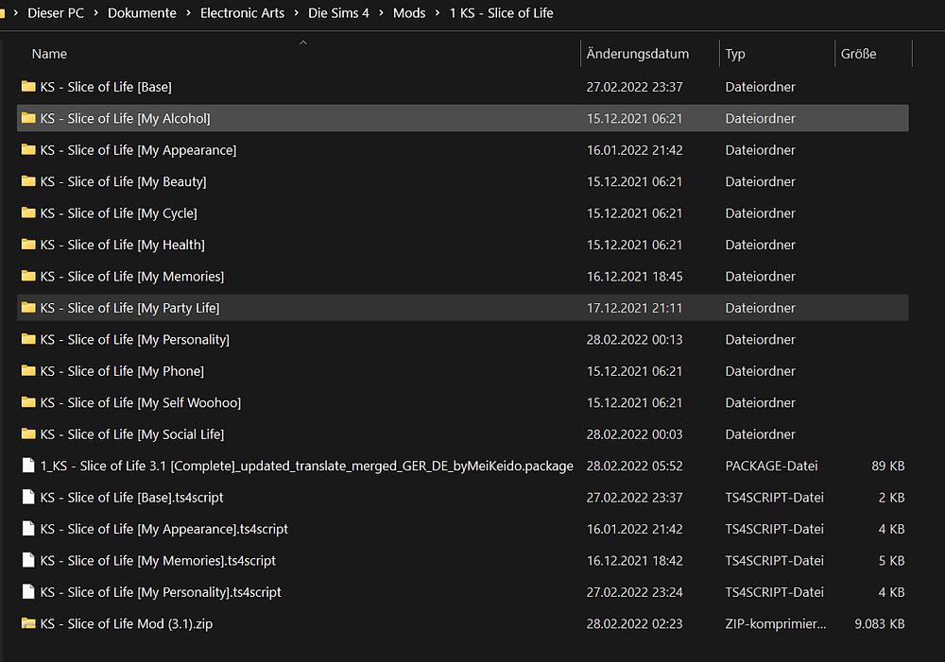
Task: Click the 89 KB size value
Action: pos(887,467)
